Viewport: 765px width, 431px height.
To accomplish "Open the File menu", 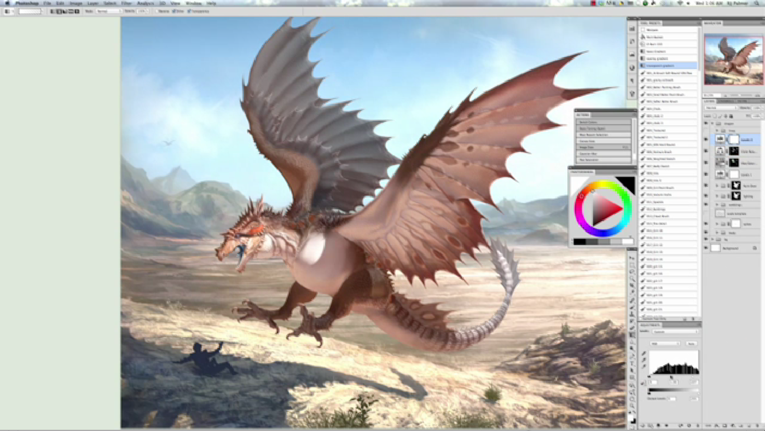I will click(x=47, y=3).
